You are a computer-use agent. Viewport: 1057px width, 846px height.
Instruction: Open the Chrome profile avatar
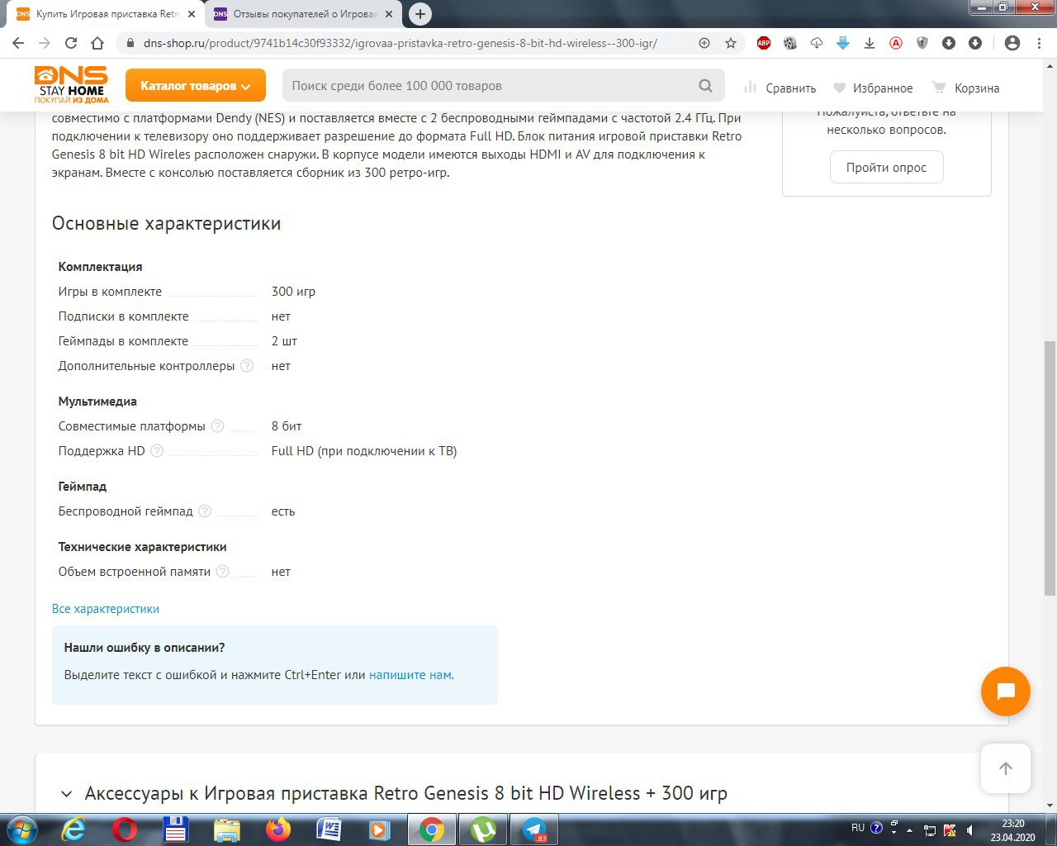coord(1012,43)
